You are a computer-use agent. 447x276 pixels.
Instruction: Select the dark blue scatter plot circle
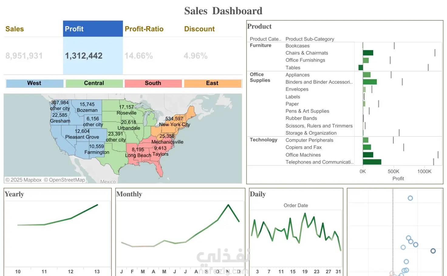[433, 251]
